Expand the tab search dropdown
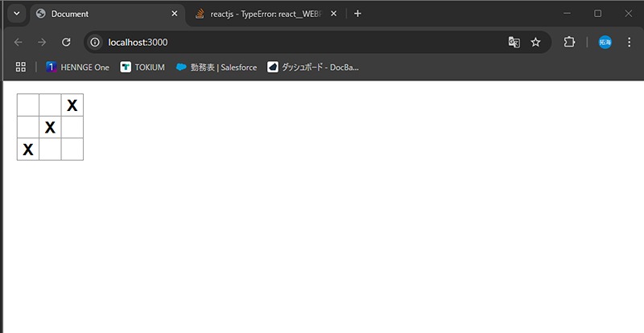The width and height of the screenshot is (644, 333). pos(17,14)
